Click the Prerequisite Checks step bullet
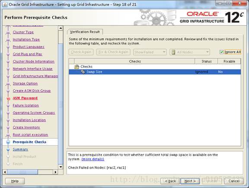 8,142
